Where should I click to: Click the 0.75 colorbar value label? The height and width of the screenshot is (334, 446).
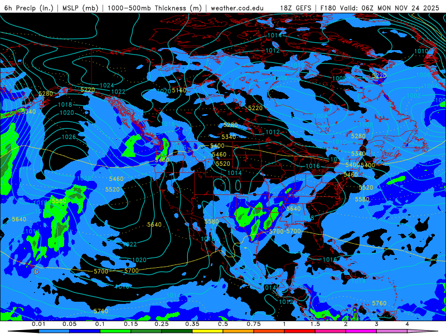pos(254,324)
